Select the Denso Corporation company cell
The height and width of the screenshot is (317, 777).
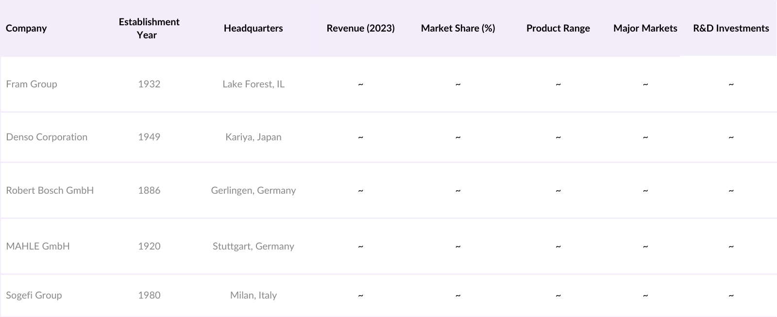47,137
